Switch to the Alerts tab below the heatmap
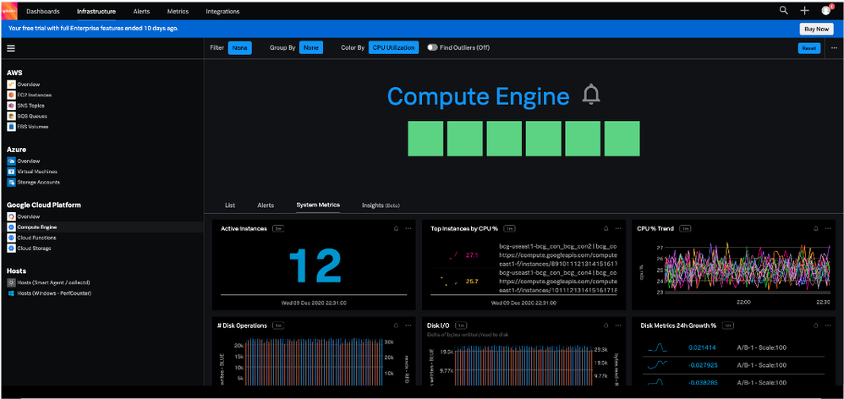Image resolution: width=844 pixels, height=399 pixels. [266, 205]
